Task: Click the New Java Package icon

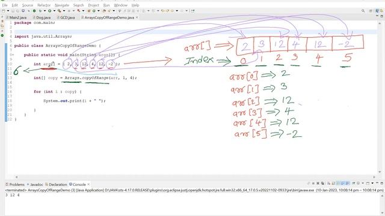Action: coord(89,11)
